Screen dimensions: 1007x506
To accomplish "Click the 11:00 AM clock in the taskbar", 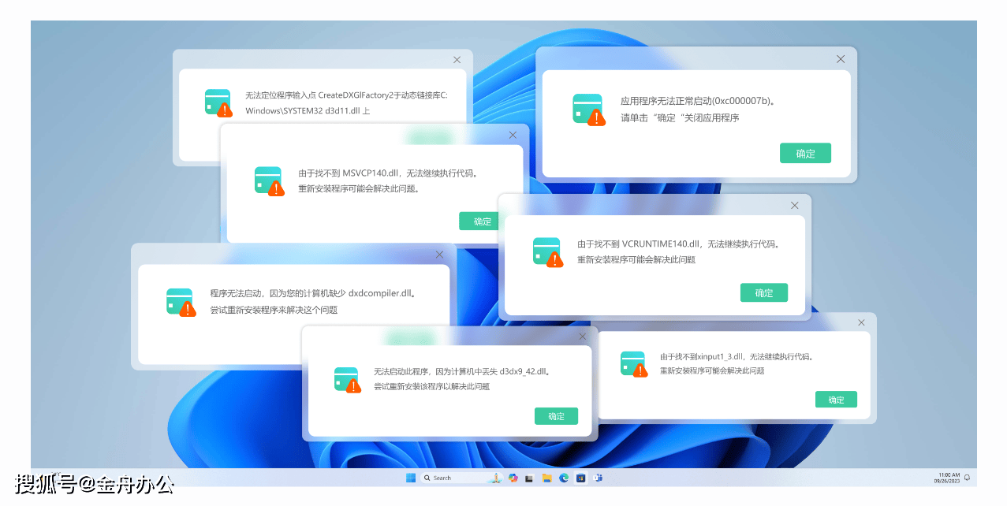I will point(949,478).
